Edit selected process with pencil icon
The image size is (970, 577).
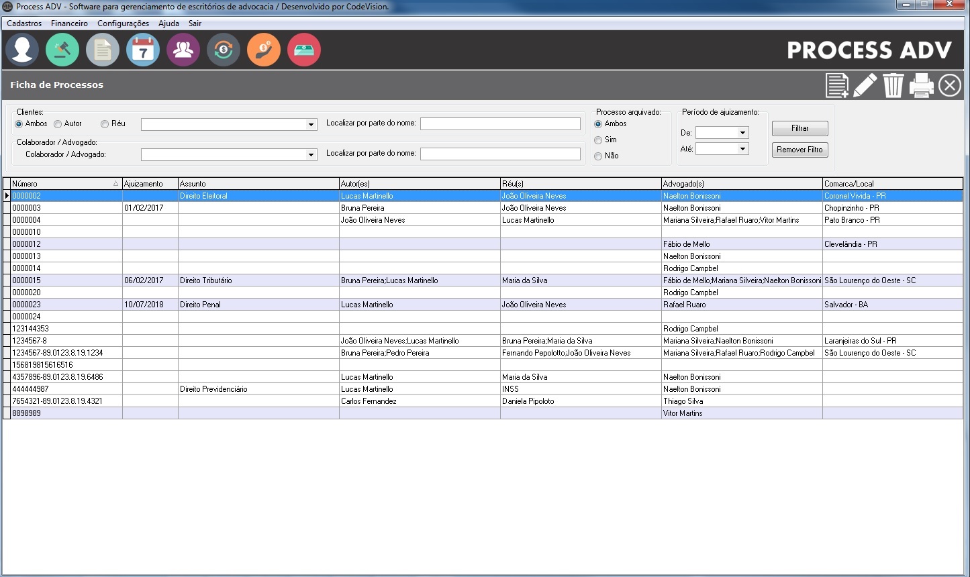[x=865, y=86]
